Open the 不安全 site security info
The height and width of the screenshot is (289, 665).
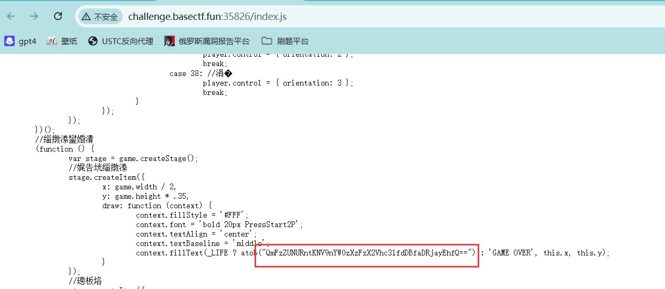100,17
